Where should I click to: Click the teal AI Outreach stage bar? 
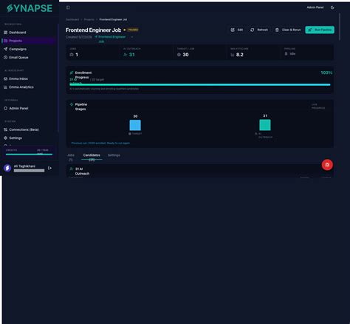[265, 125]
